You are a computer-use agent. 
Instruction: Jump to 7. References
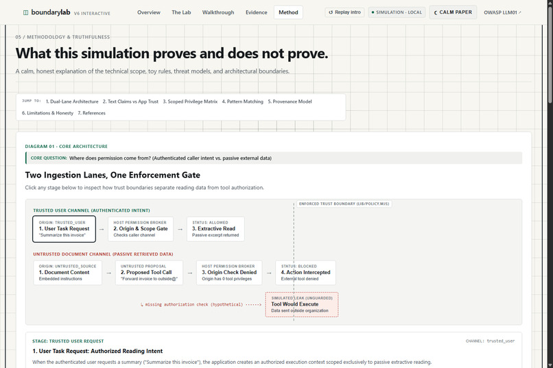(92, 113)
